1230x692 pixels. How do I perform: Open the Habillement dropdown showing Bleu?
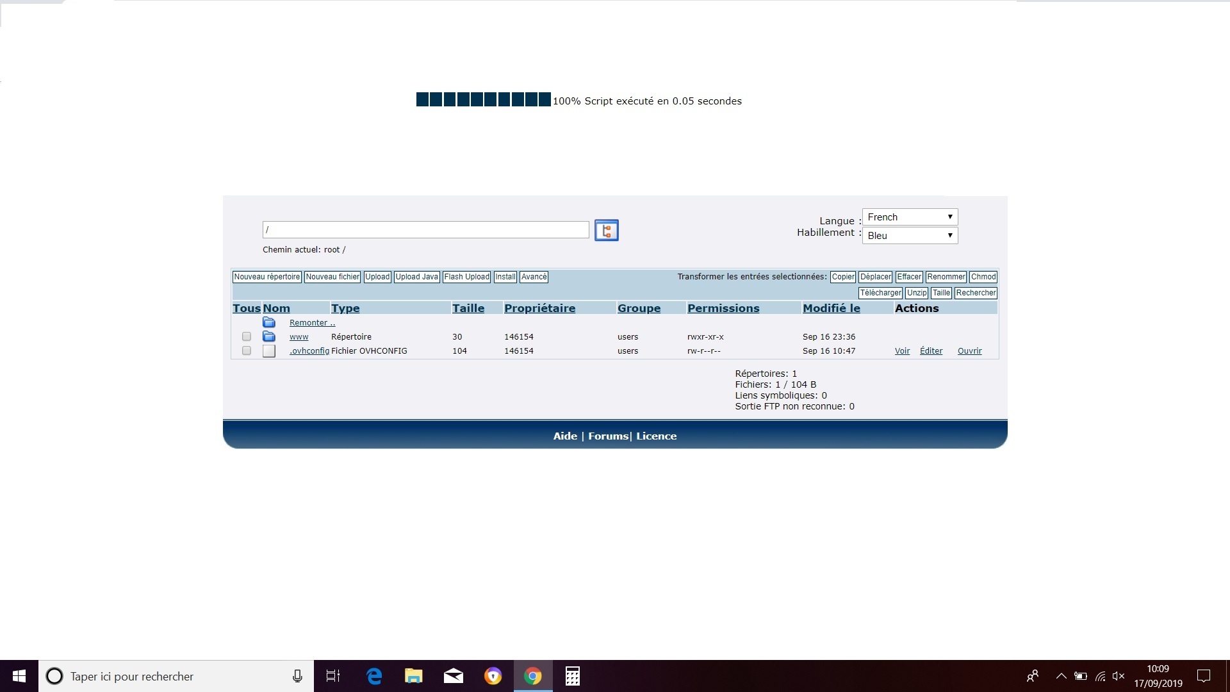click(910, 236)
